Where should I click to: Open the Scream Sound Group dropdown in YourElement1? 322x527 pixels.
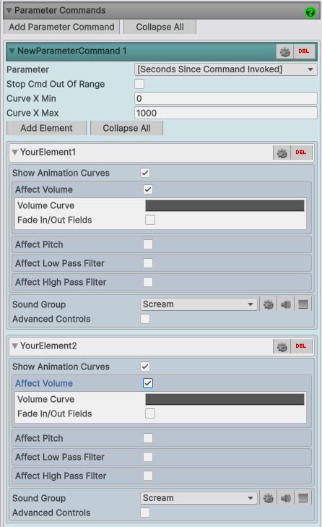click(199, 304)
